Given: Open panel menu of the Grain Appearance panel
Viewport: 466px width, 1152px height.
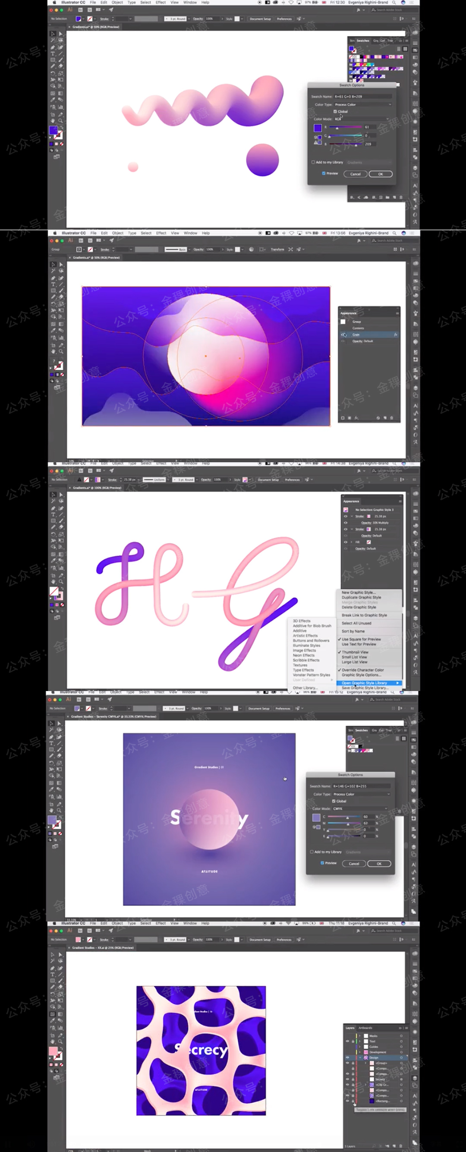Looking at the screenshot, I should tap(397, 313).
